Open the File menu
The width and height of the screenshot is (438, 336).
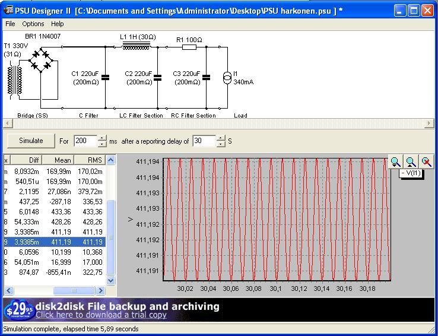10,24
